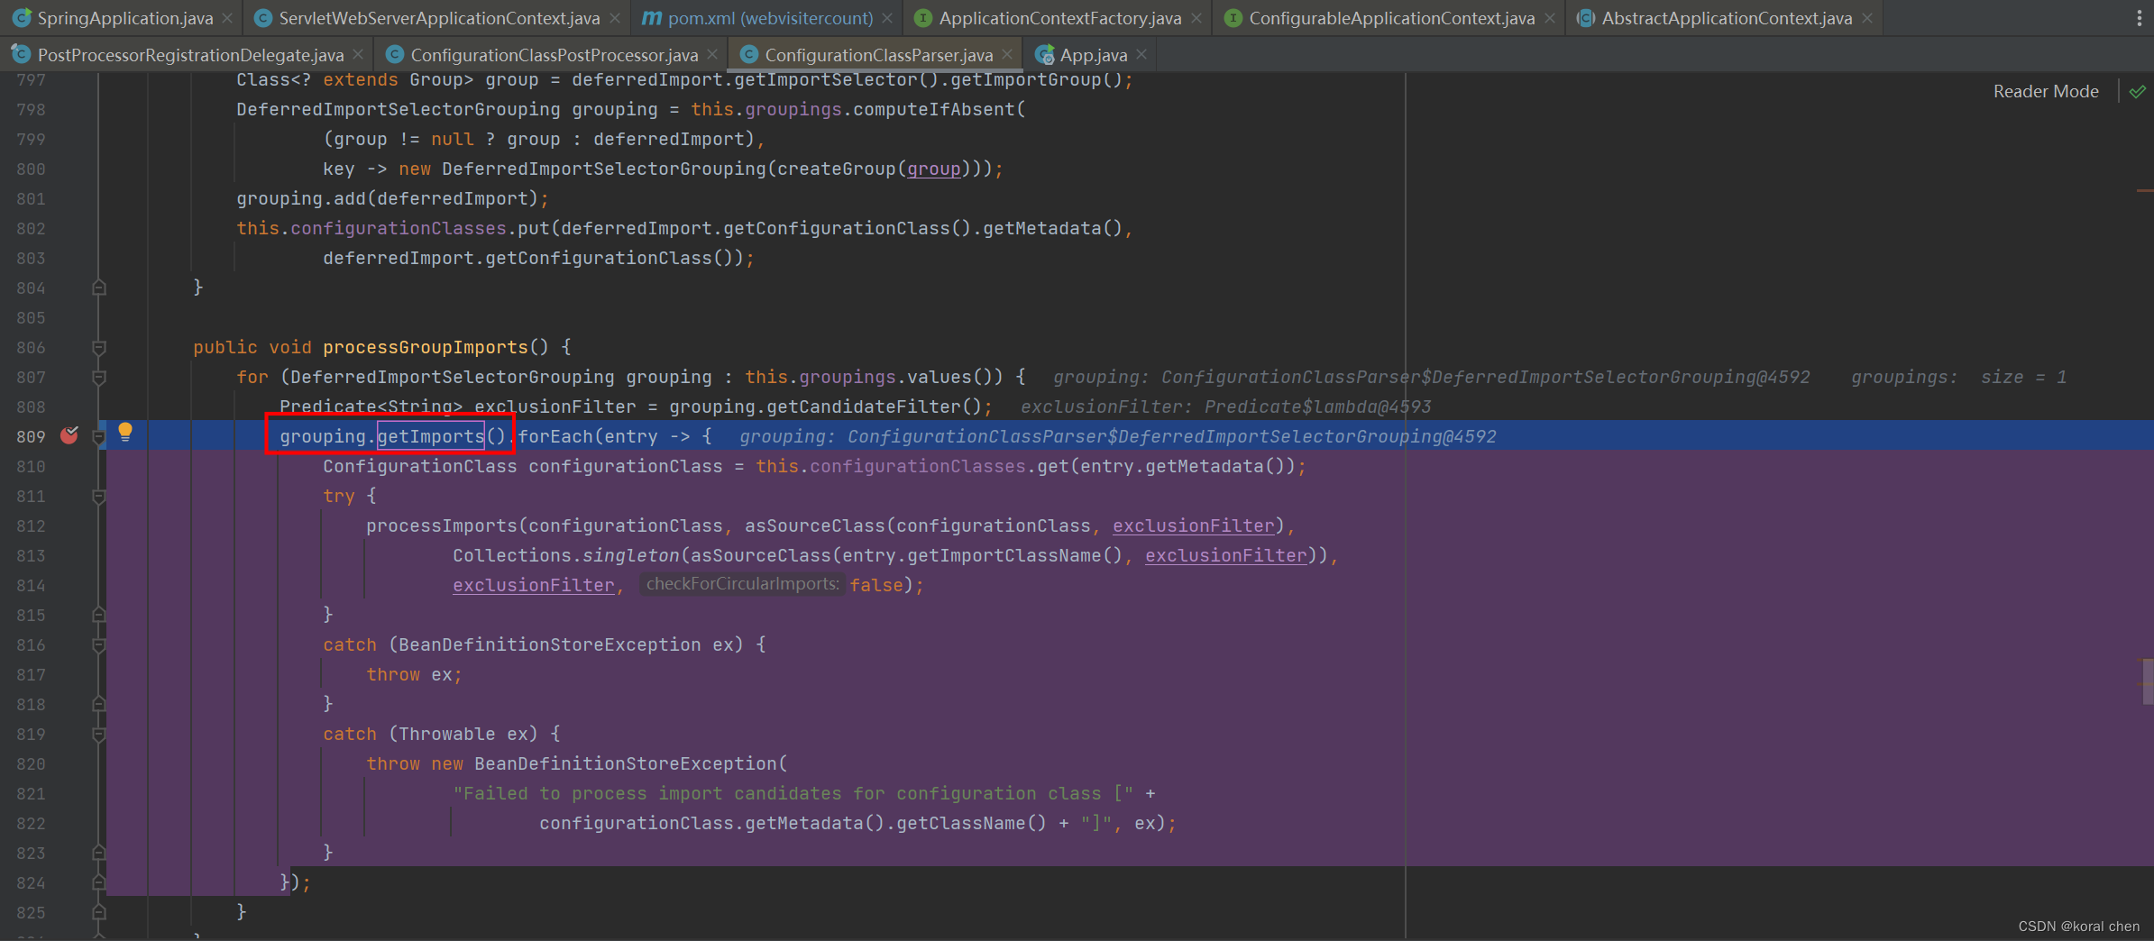Viewport: 2154px width, 941px height.
Task: Click the fold end marker at line 823
Action: click(99, 854)
